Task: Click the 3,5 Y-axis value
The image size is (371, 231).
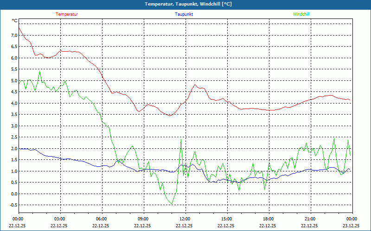Action: 14,115
